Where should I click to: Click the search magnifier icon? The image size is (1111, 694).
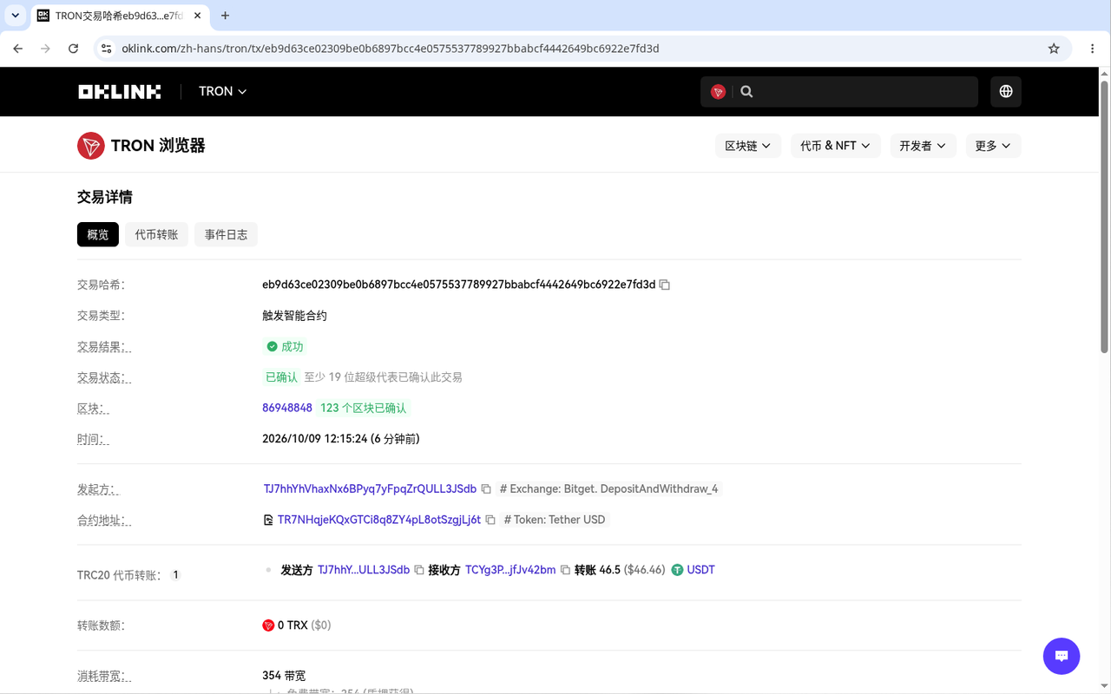coord(746,92)
